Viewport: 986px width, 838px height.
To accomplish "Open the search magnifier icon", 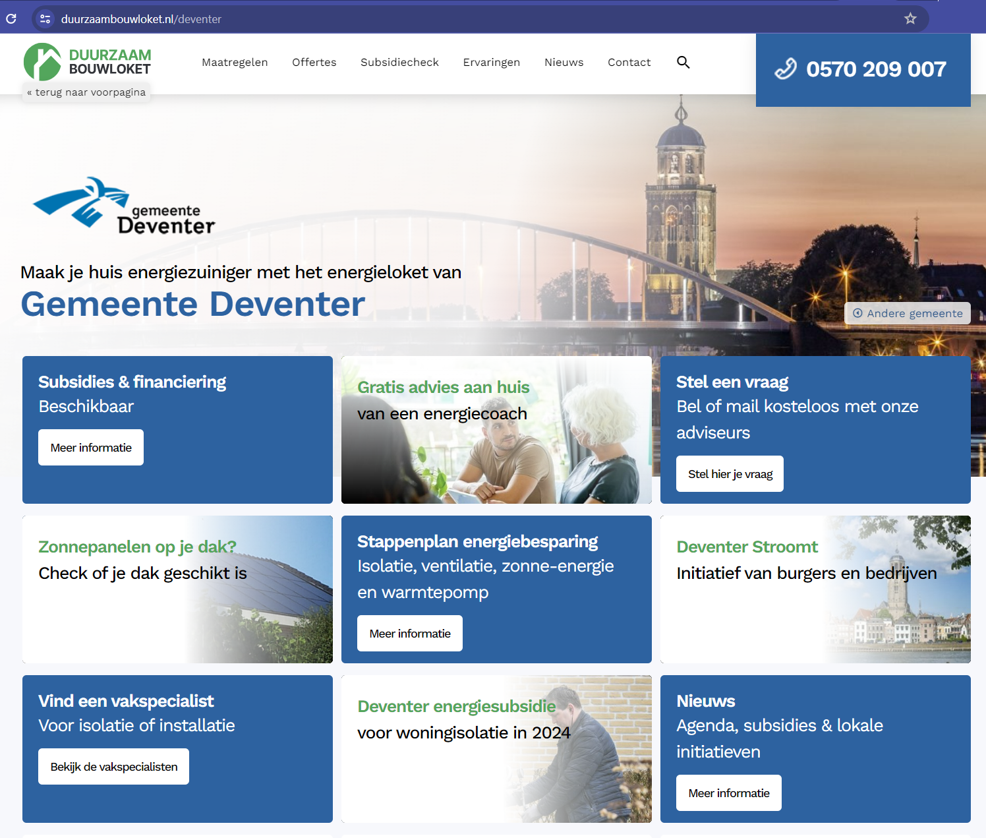I will click(x=683, y=62).
